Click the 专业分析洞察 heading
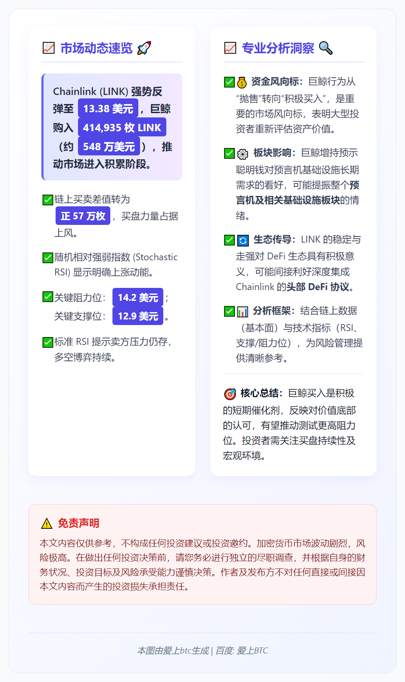This screenshot has width=405, height=682. tap(278, 48)
